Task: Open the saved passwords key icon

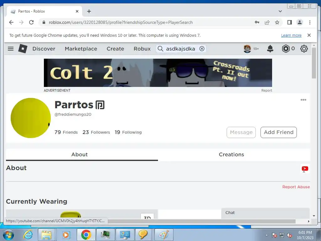Action: tap(257, 22)
